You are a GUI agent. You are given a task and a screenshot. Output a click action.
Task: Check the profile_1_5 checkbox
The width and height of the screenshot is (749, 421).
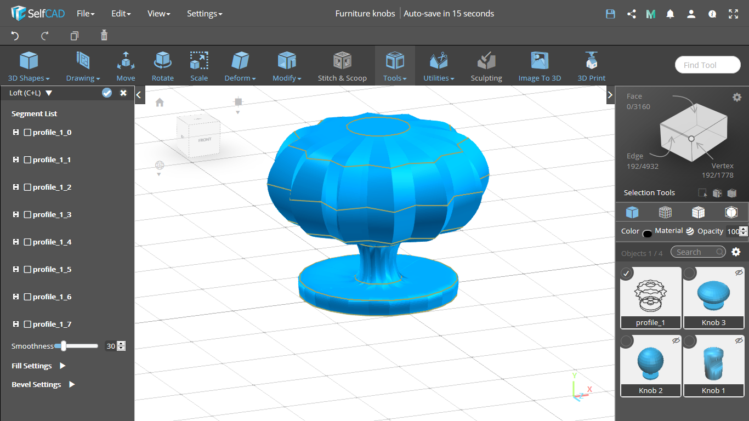click(27, 269)
